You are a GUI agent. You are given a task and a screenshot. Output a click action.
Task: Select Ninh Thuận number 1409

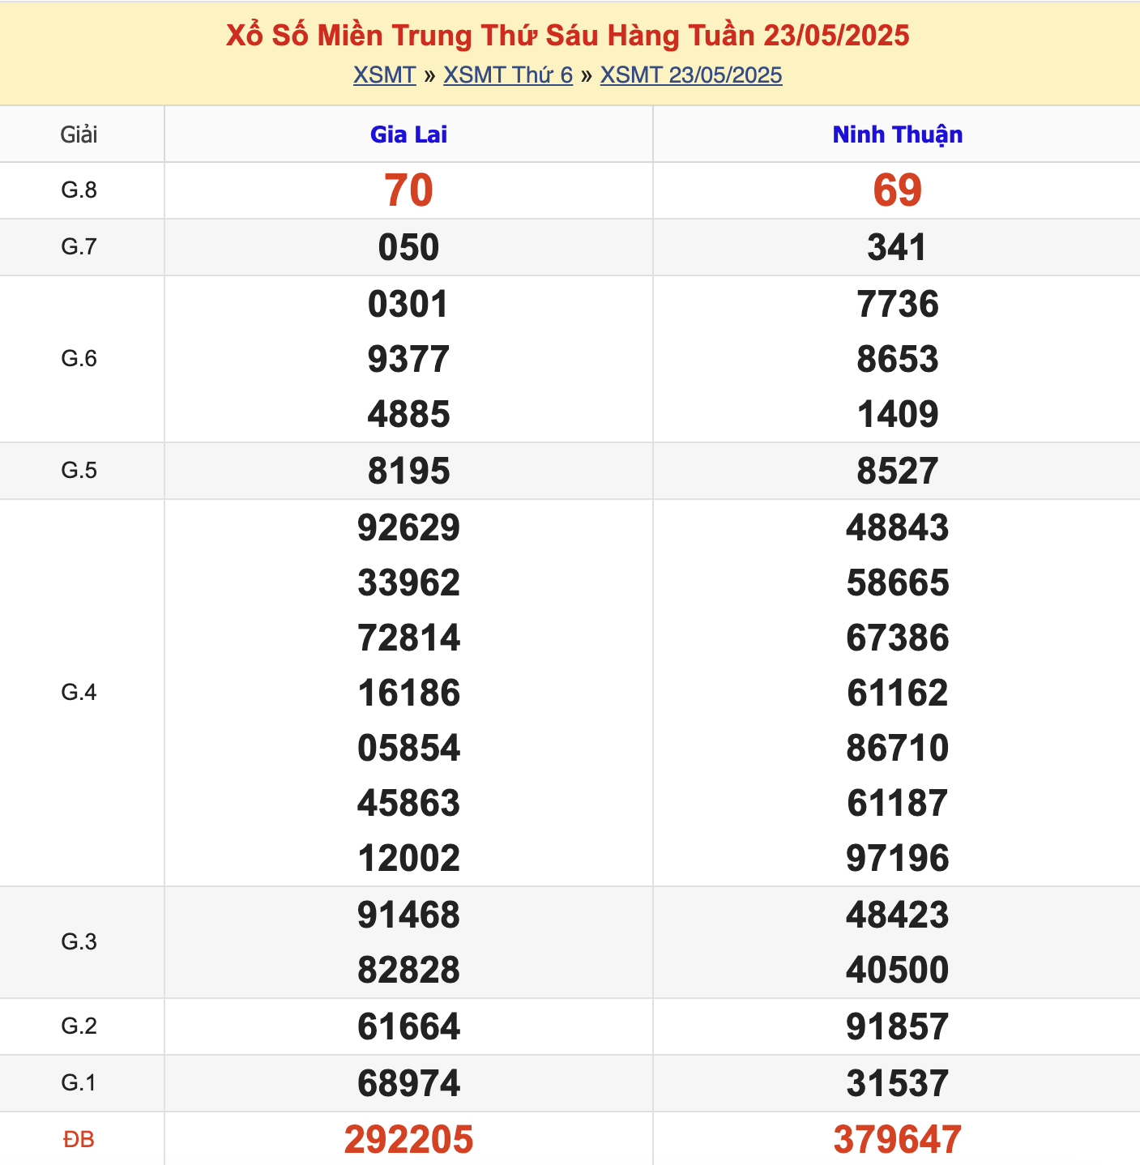tap(898, 414)
